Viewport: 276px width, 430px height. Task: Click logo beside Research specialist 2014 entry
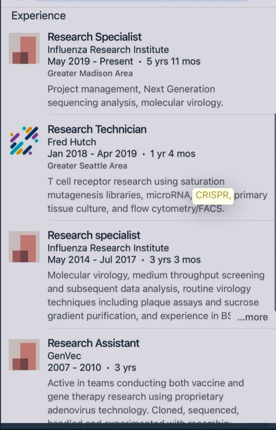[24, 247]
